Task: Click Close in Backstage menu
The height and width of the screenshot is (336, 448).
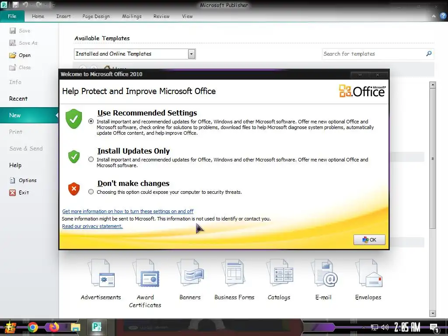Action: point(20,67)
